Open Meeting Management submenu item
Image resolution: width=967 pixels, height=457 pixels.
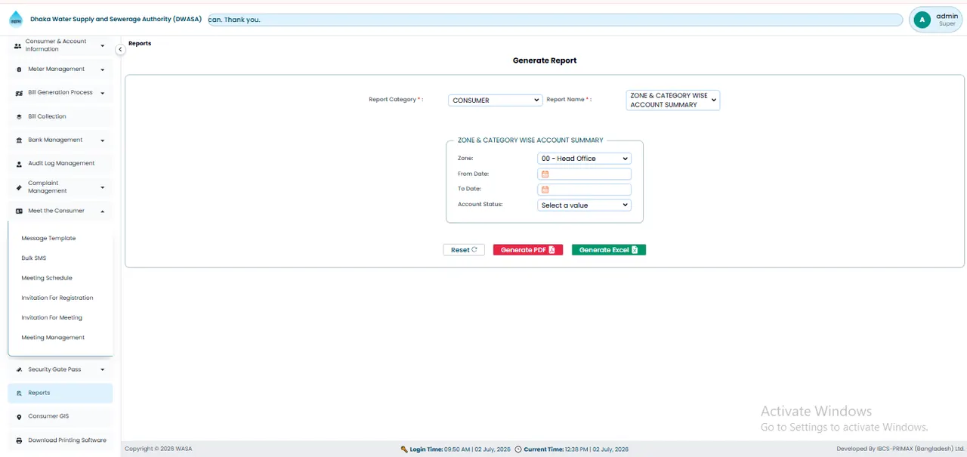click(53, 338)
